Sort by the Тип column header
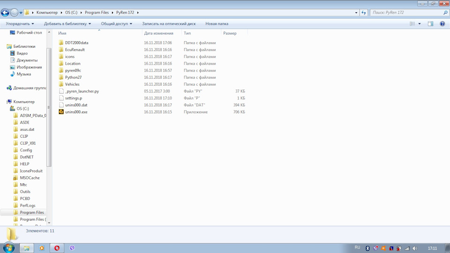The image size is (450, 253). pyautogui.click(x=187, y=33)
